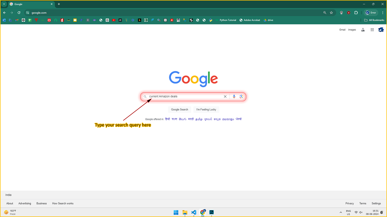The image size is (387, 217).
Task: Bookmark this page with the star icon
Action: [331, 13]
